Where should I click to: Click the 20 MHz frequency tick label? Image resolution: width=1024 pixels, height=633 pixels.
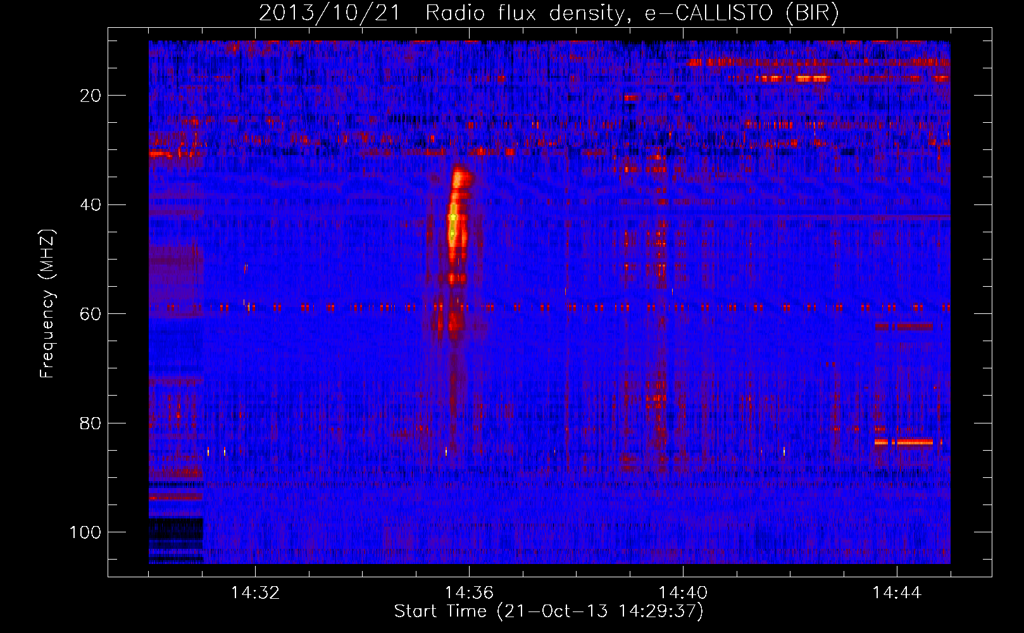(x=91, y=96)
